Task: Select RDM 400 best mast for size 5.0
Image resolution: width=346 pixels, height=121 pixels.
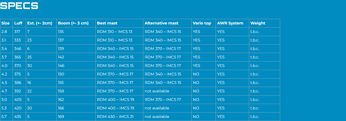Action: [115, 100]
